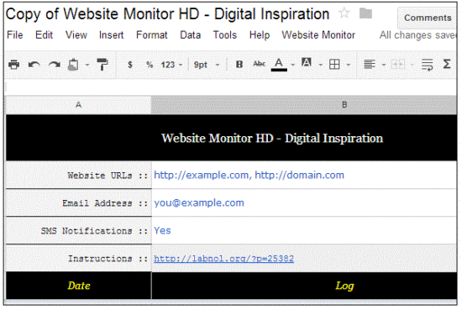462x310 pixels.
Task: Click the Borders grid icon
Action: [x=334, y=64]
